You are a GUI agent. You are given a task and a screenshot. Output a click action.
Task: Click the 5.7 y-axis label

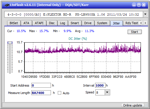click(x=20, y=62)
